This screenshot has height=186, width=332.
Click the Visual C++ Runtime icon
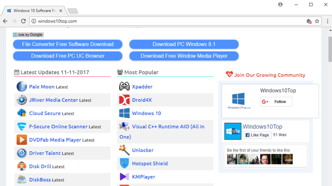[124, 126]
